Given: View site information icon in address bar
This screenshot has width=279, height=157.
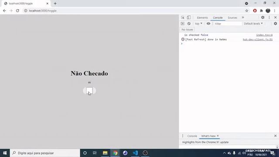Looking at the screenshot, I should point(26,10).
